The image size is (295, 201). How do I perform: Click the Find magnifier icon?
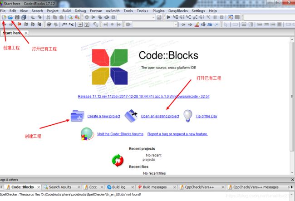70,17
